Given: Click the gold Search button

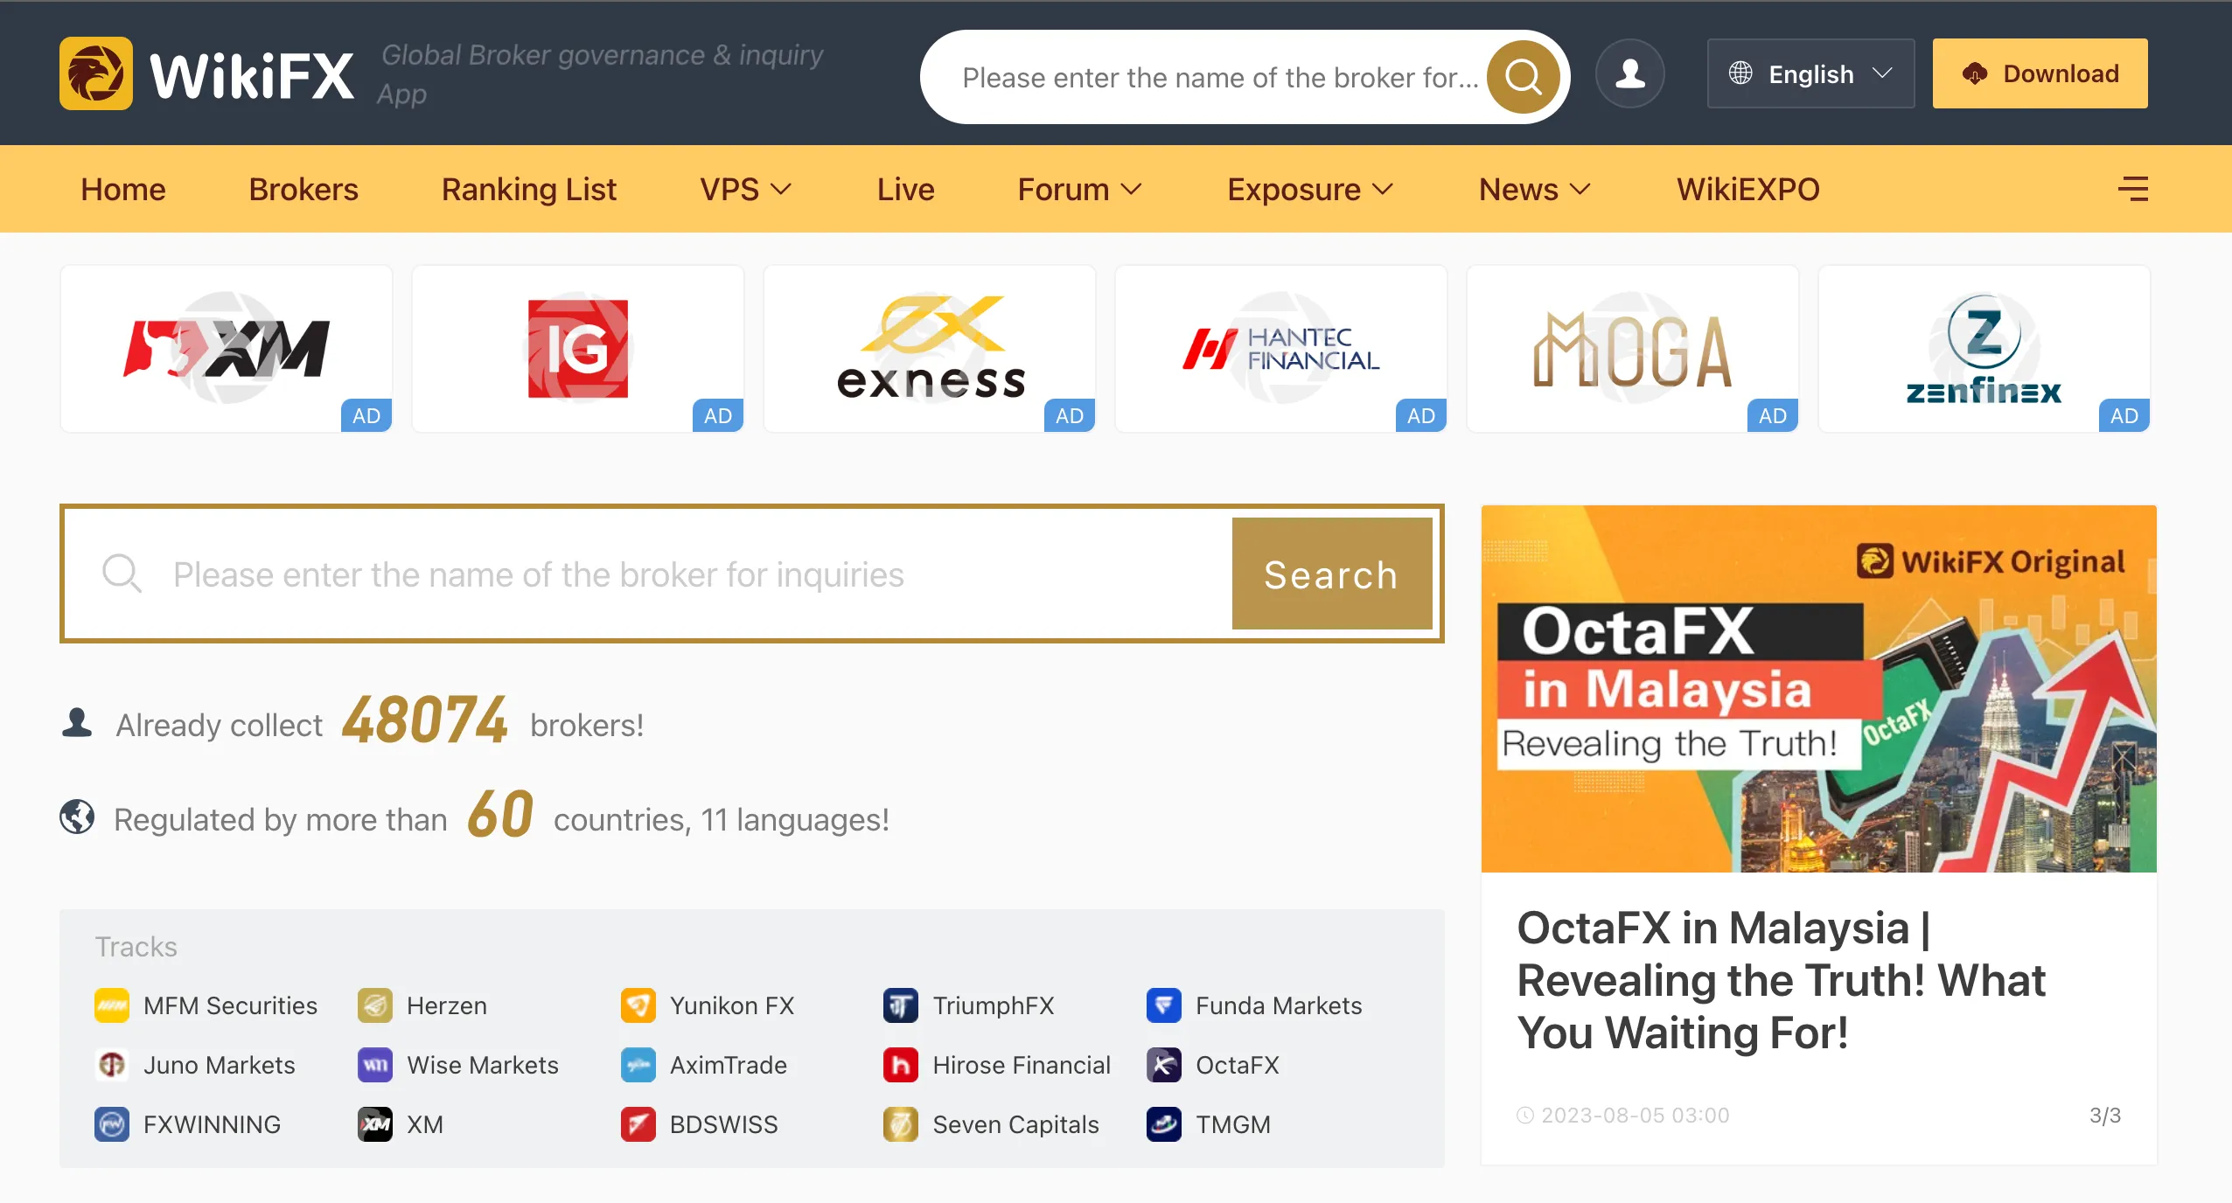Looking at the screenshot, I should pos(1332,574).
